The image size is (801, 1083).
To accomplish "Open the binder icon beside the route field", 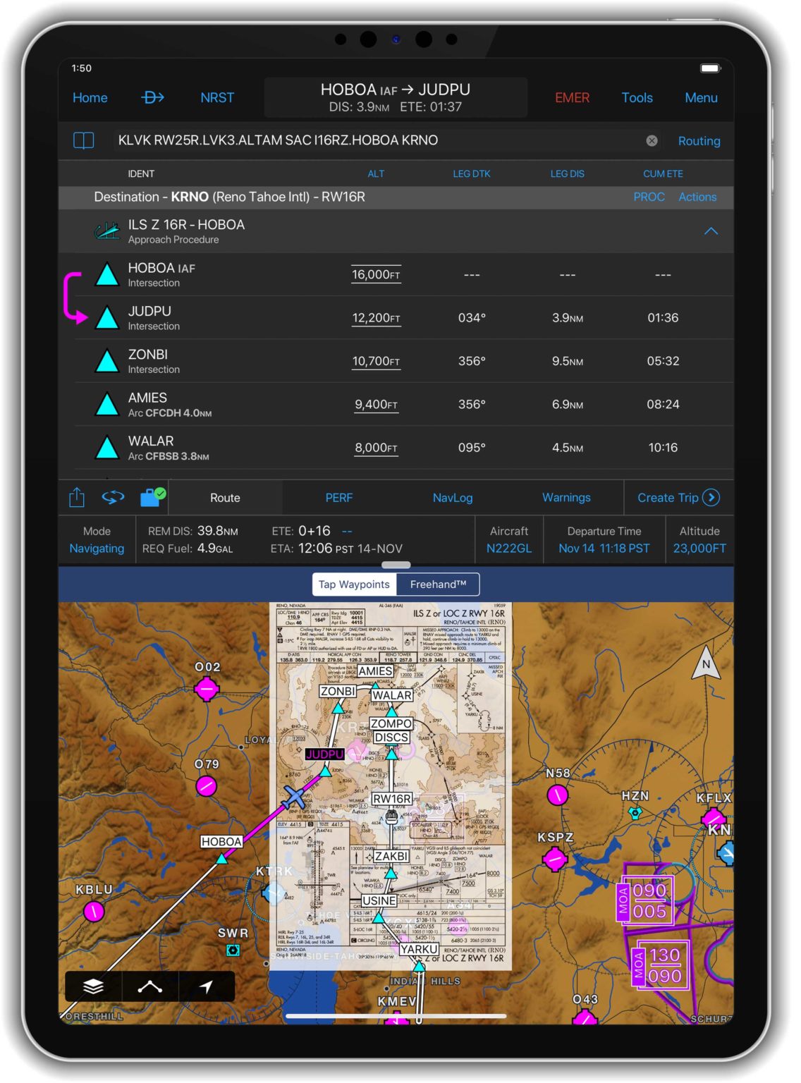I will tap(83, 140).
